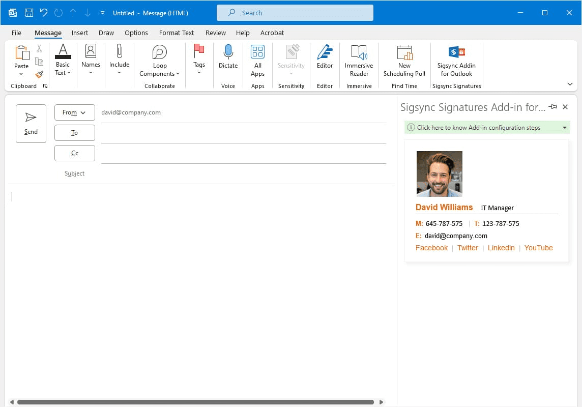Image resolution: width=582 pixels, height=407 pixels.
Task: Open the Format Text tab
Action: 176,33
